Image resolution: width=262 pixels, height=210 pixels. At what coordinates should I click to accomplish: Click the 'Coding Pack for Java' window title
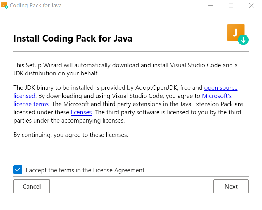click(x=36, y=5)
